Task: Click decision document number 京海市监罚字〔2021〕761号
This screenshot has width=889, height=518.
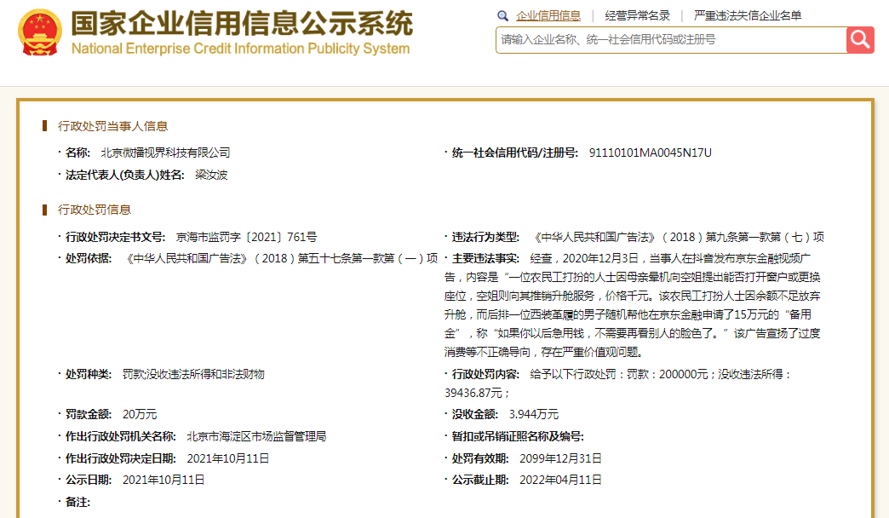Action: pos(247,237)
